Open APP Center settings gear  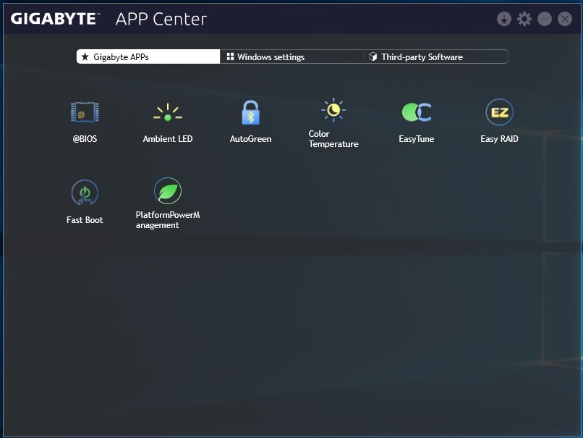(524, 19)
